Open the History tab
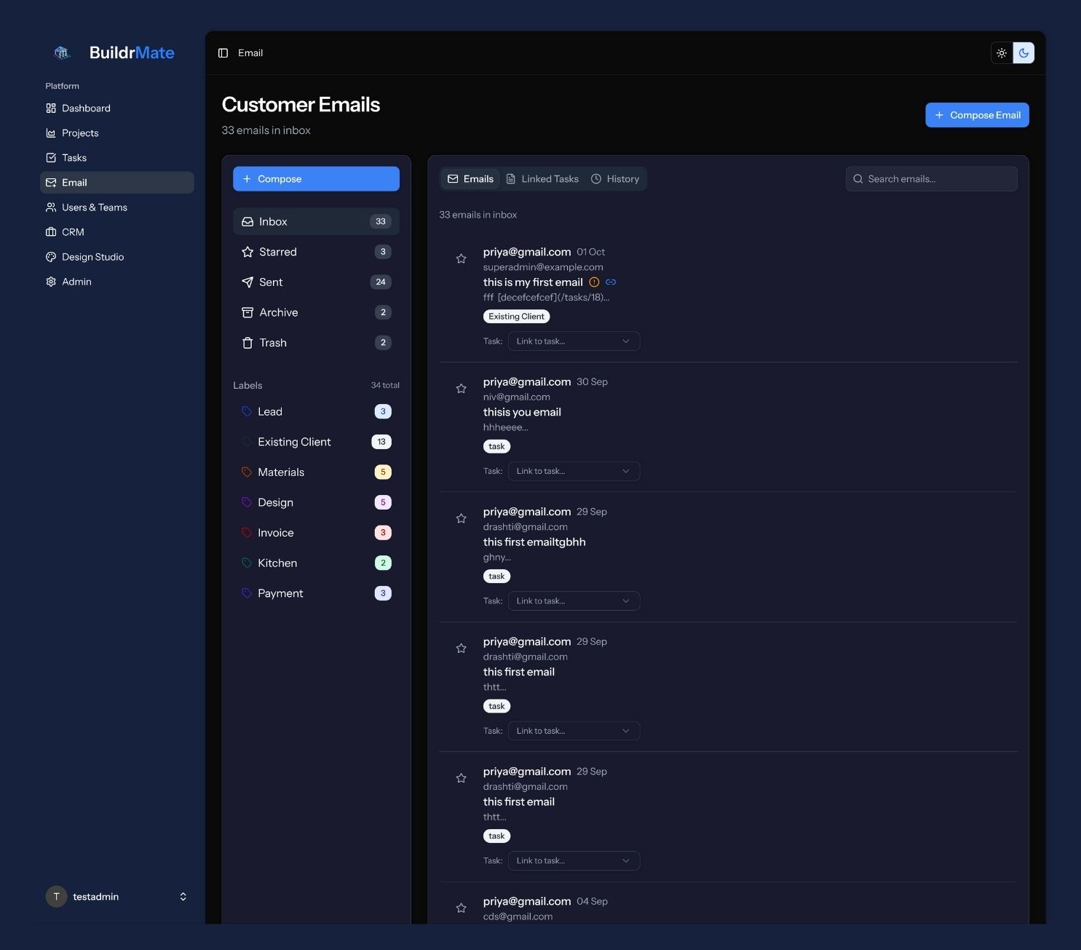The height and width of the screenshot is (950, 1081). tap(615, 178)
